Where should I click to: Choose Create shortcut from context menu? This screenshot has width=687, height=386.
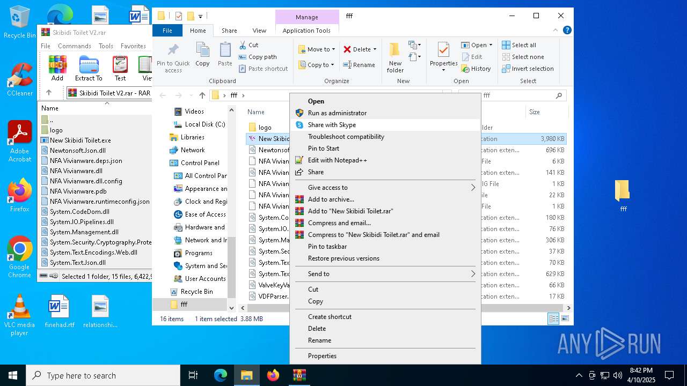click(x=386, y=317)
